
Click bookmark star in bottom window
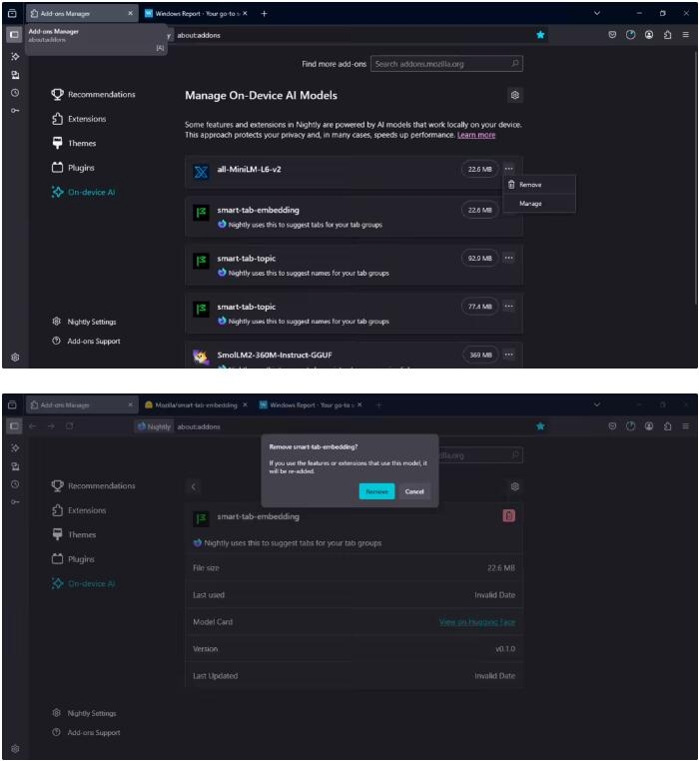pos(540,426)
